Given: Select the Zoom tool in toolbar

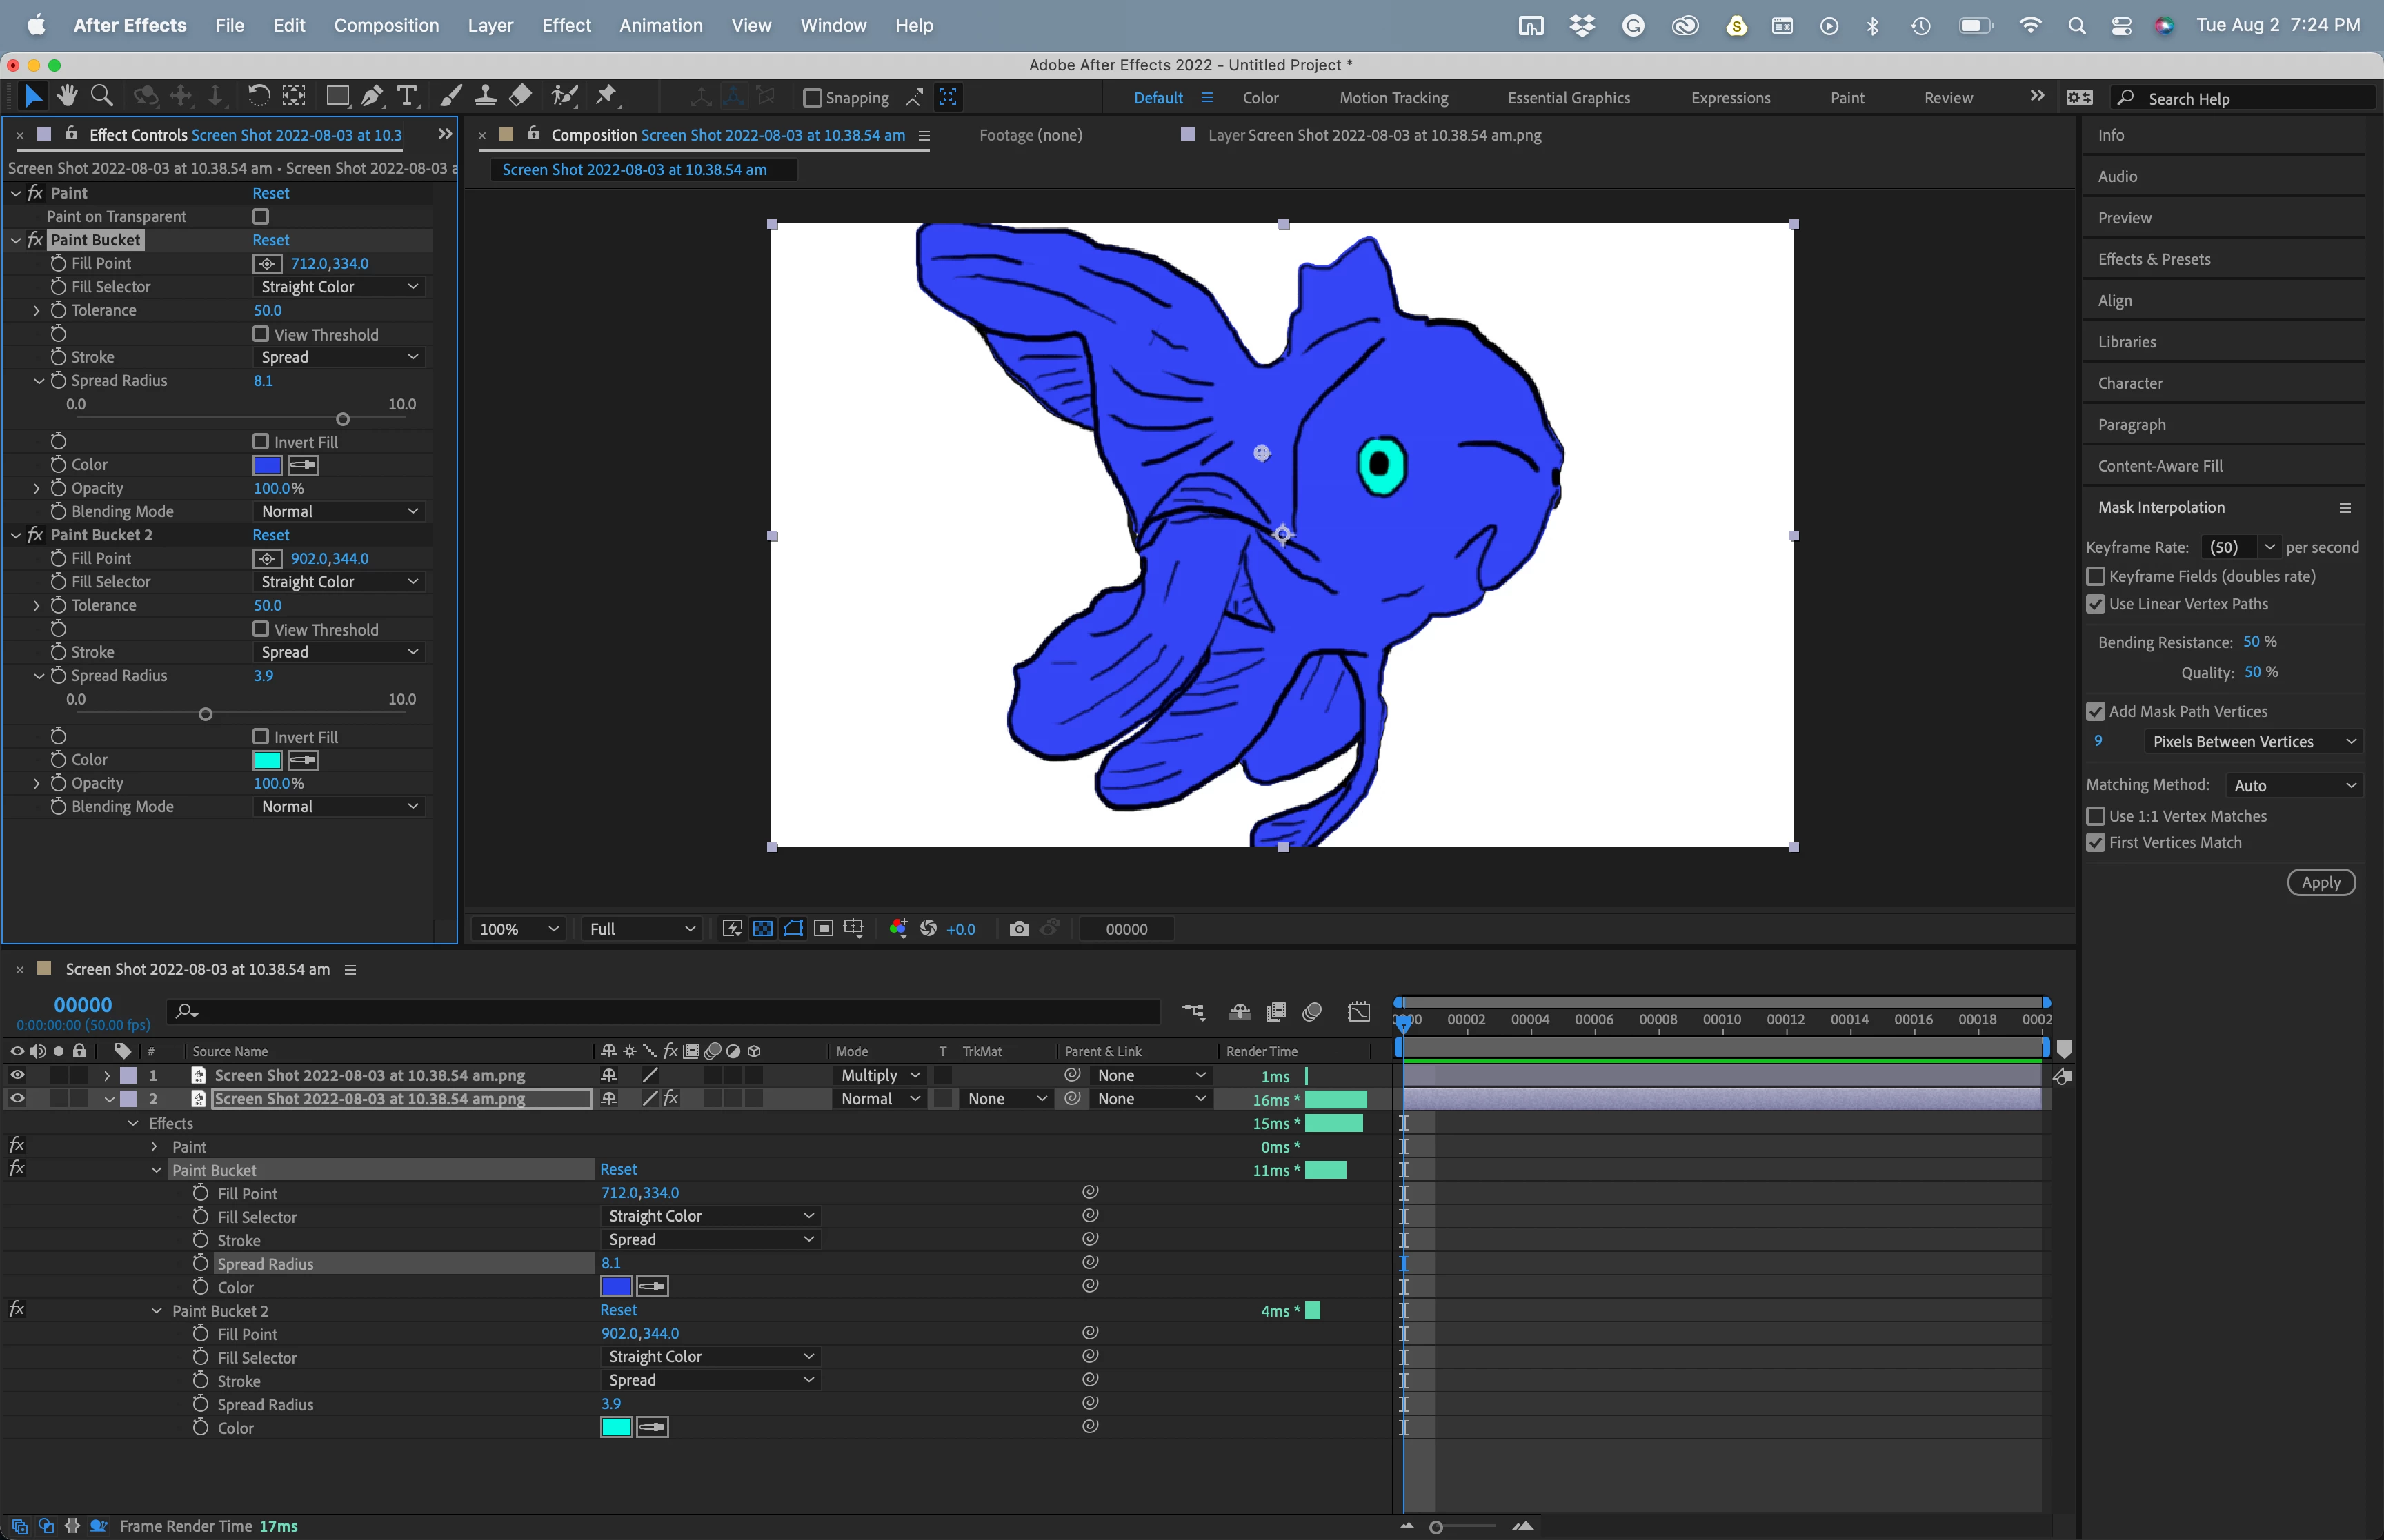Looking at the screenshot, I should click(101, 96).
